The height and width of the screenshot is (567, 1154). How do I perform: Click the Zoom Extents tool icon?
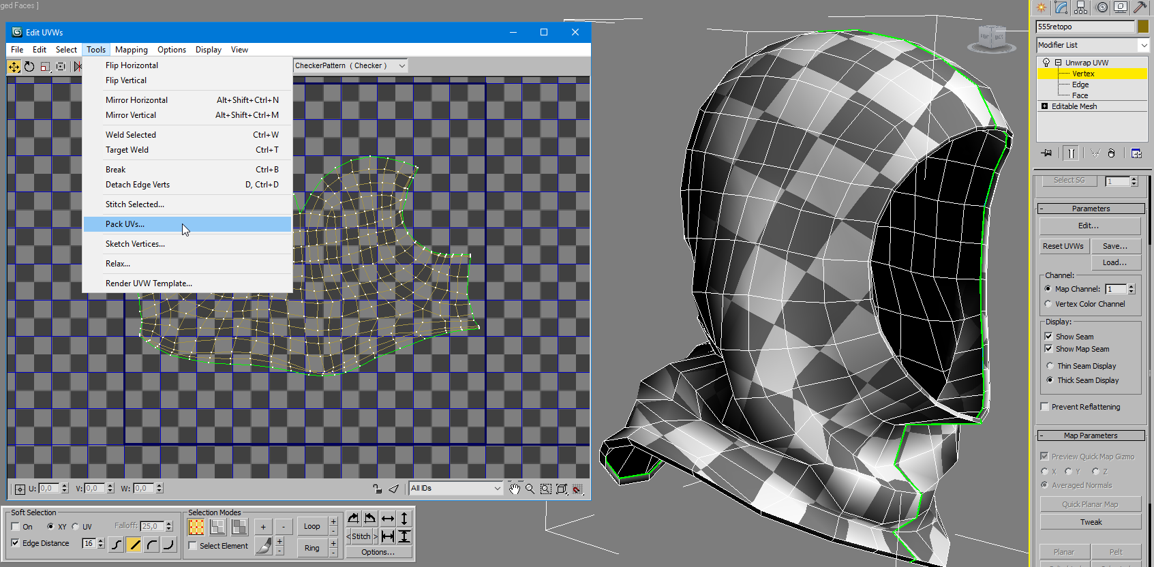click(562, 489)
